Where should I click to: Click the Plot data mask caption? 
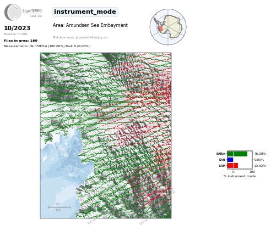point(80,37)
